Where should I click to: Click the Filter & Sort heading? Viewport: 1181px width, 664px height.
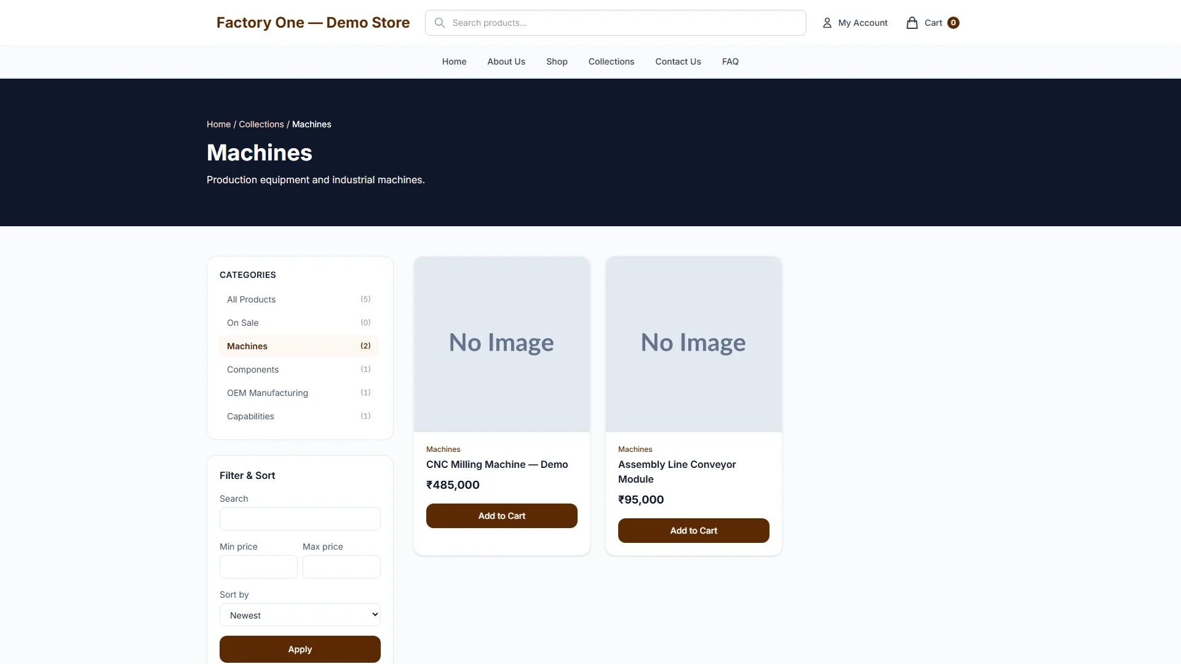coord(247,475)
